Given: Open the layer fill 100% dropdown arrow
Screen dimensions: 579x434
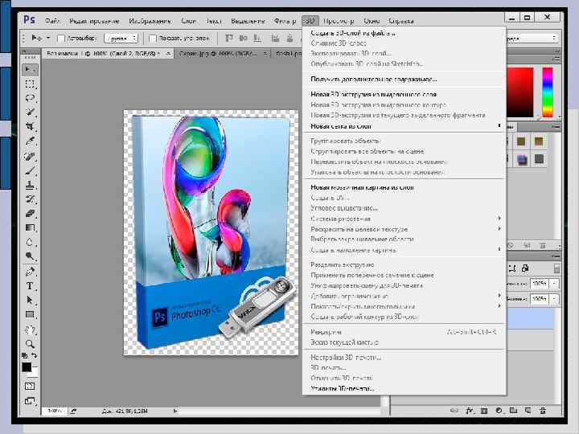Looking at the screenshot, I should [554, 298].
